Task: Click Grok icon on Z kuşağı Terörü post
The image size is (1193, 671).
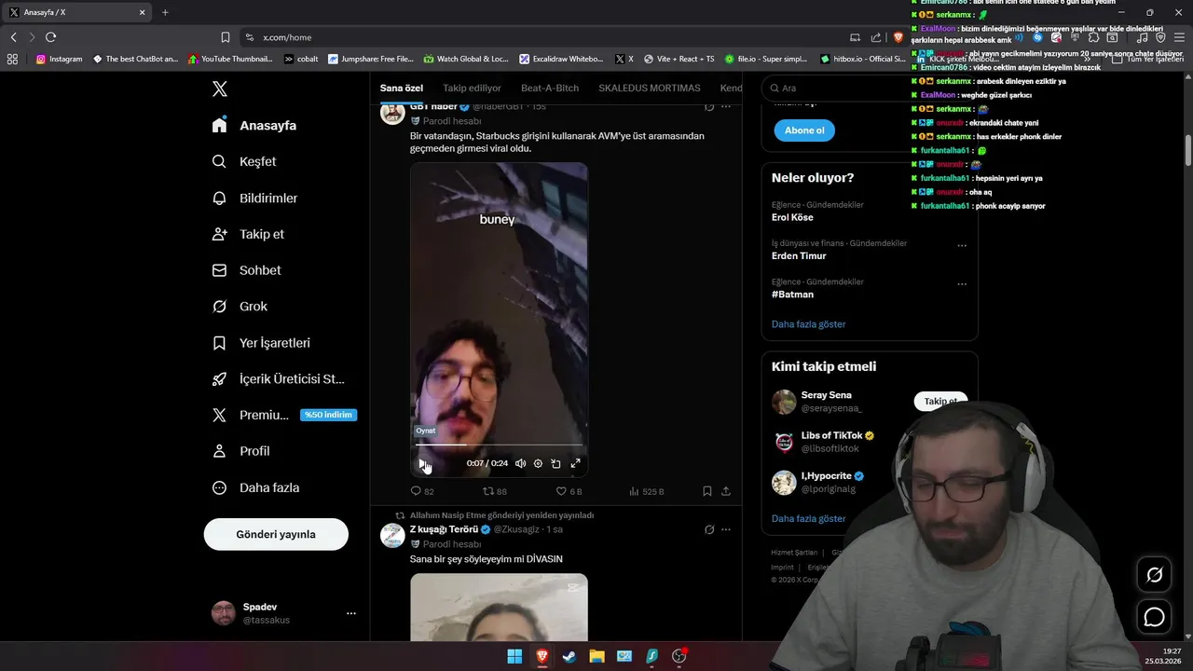Action: point(709,529)
